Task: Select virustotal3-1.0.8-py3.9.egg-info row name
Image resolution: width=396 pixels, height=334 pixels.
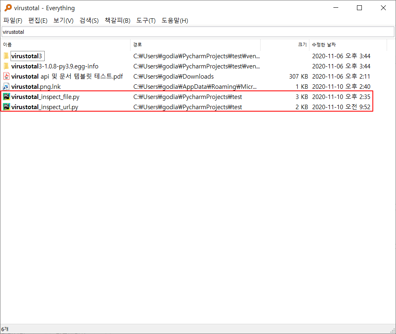Action: (x=55, y=66)
